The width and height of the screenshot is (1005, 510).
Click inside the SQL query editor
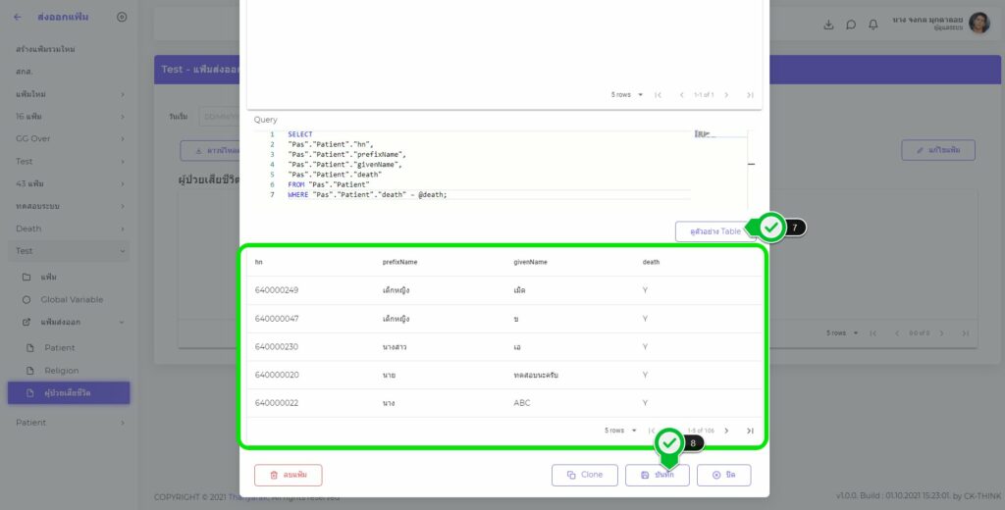pyautogui.click(x=491, y=167)
